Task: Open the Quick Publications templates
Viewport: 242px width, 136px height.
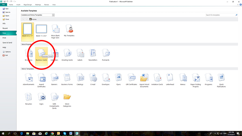Action: point(221,80)
